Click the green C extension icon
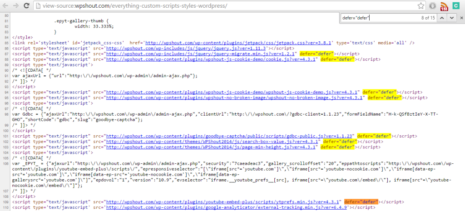The height and width of the screenshot is (211, 465). coord(457,6)
